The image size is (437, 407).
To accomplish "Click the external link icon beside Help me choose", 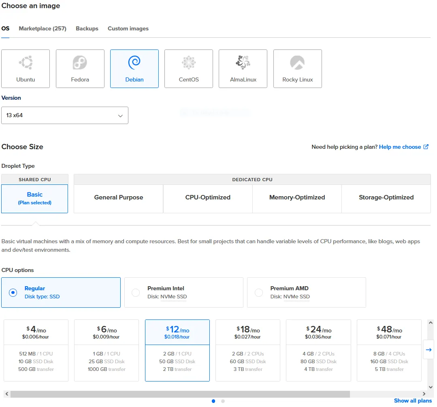I will click(426, 147).
